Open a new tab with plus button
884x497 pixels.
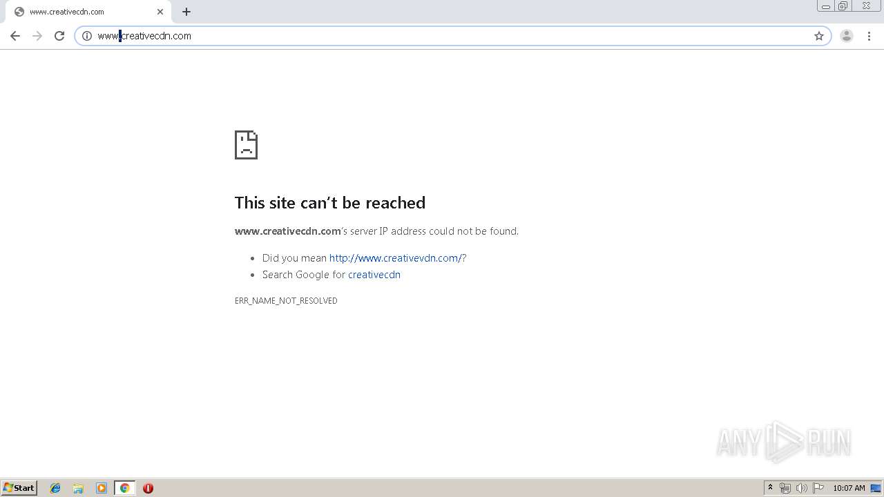pos(186,12)
